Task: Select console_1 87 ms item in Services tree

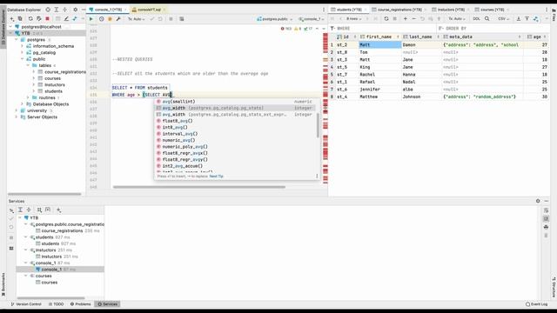Action: pos(60,270)
